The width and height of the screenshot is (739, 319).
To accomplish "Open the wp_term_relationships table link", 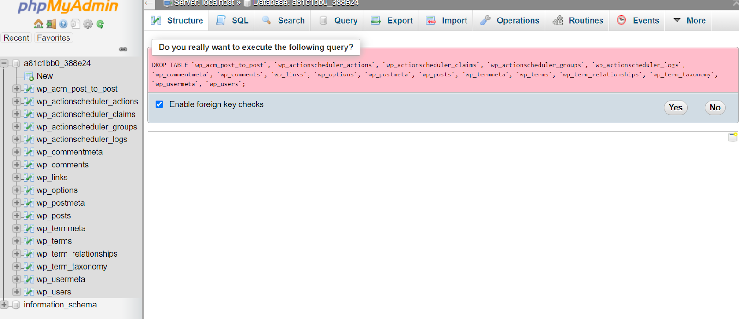I will [77, 254].
